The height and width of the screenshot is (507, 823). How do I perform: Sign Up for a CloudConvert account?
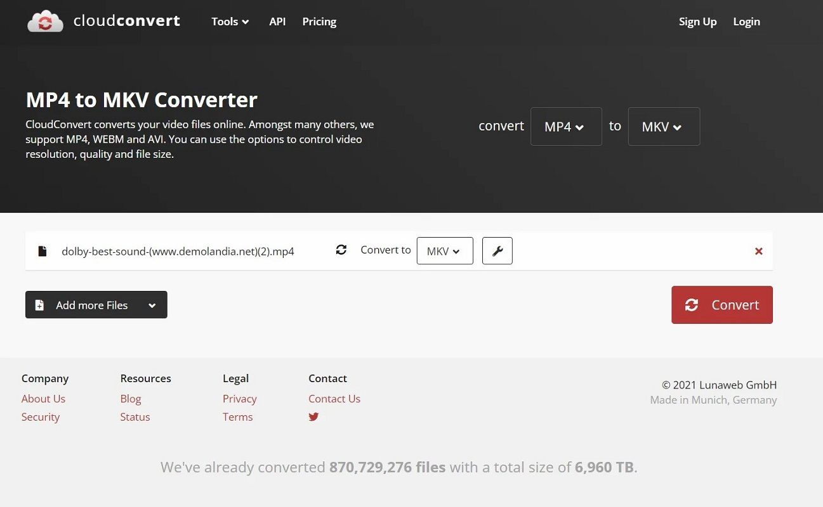click(x=697, y=22)
